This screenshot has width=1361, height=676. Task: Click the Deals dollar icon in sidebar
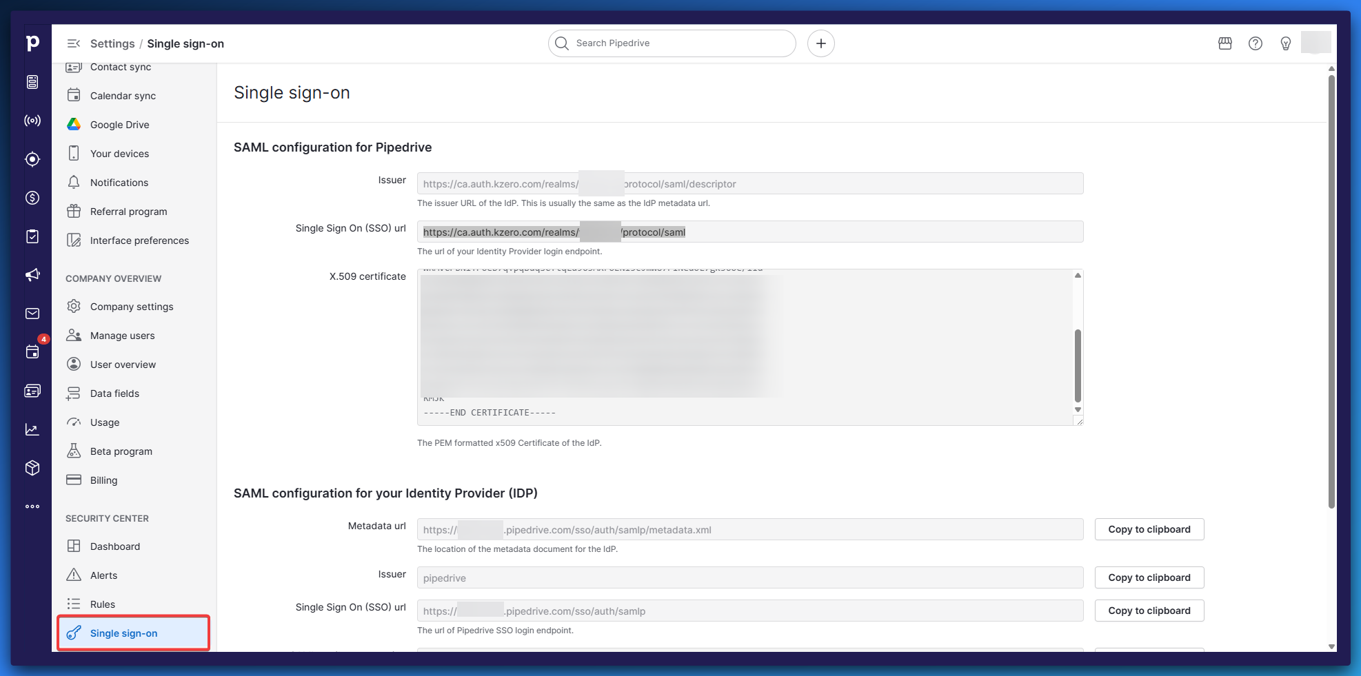click(x=32, y=198)
